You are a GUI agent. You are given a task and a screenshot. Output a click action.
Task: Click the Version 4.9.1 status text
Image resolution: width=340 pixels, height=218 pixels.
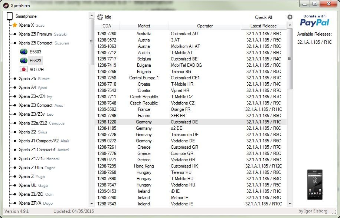point(16,211)
